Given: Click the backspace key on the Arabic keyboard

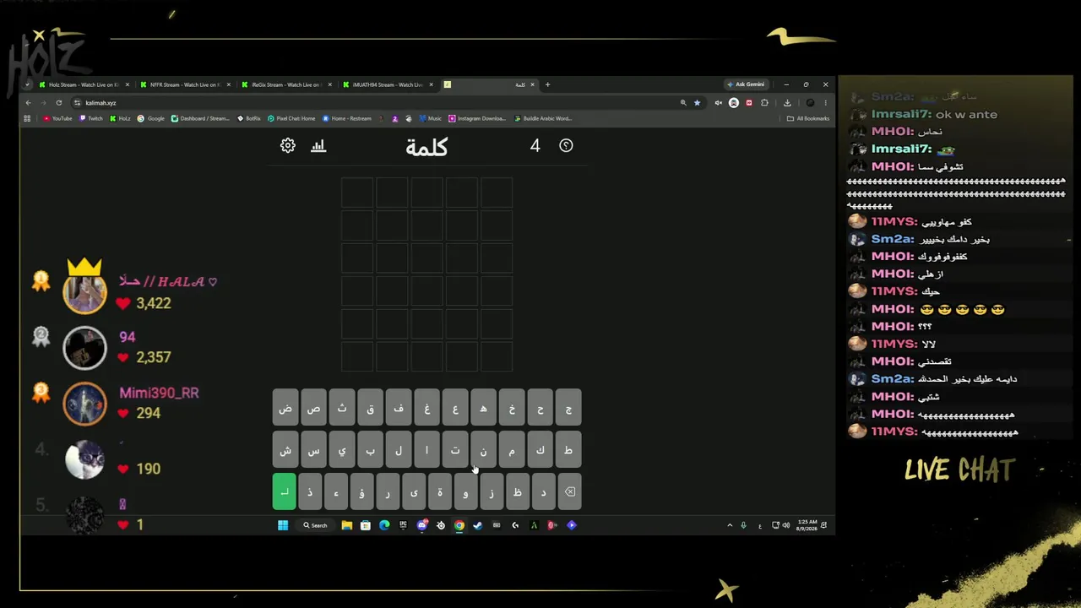Looking at the screenshot, I should (570, 491).
